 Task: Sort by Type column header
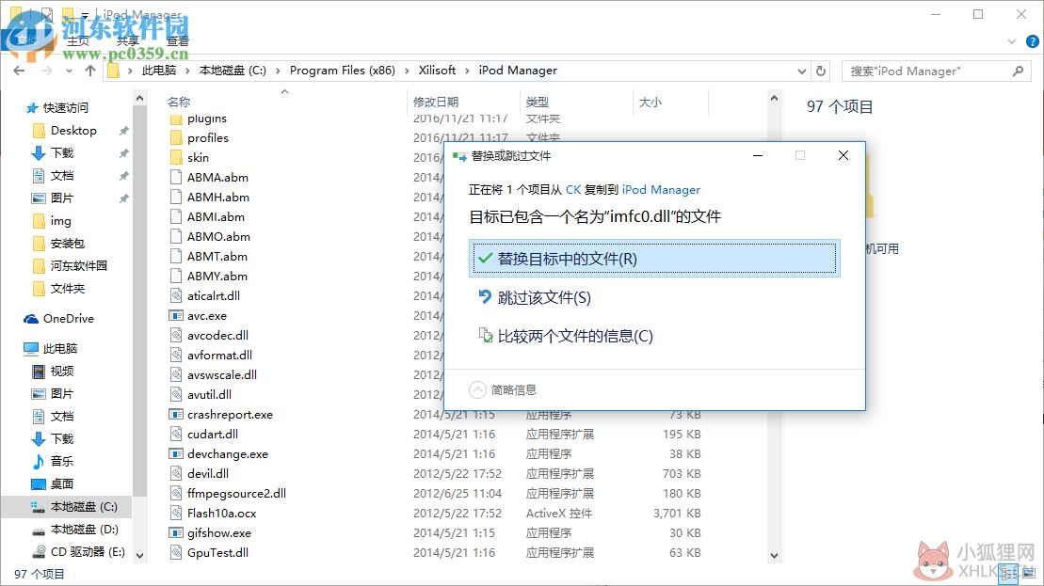[x=537, y=102]
